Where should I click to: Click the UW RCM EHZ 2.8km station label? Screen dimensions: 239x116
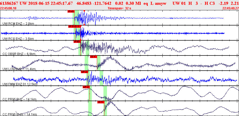[x=18, y=23]
